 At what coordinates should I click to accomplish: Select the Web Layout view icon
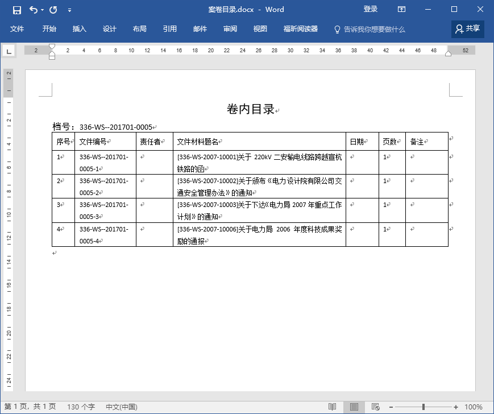tap(375, 407)
